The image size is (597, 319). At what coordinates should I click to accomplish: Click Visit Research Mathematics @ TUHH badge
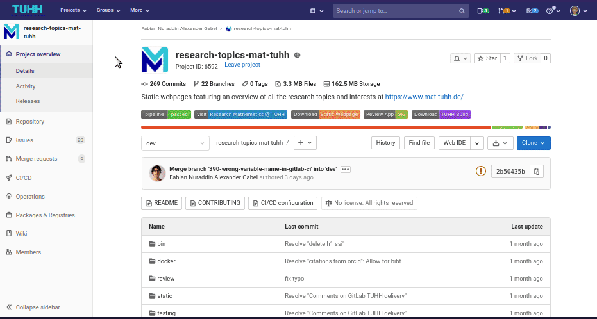click(x=240, y=115)
